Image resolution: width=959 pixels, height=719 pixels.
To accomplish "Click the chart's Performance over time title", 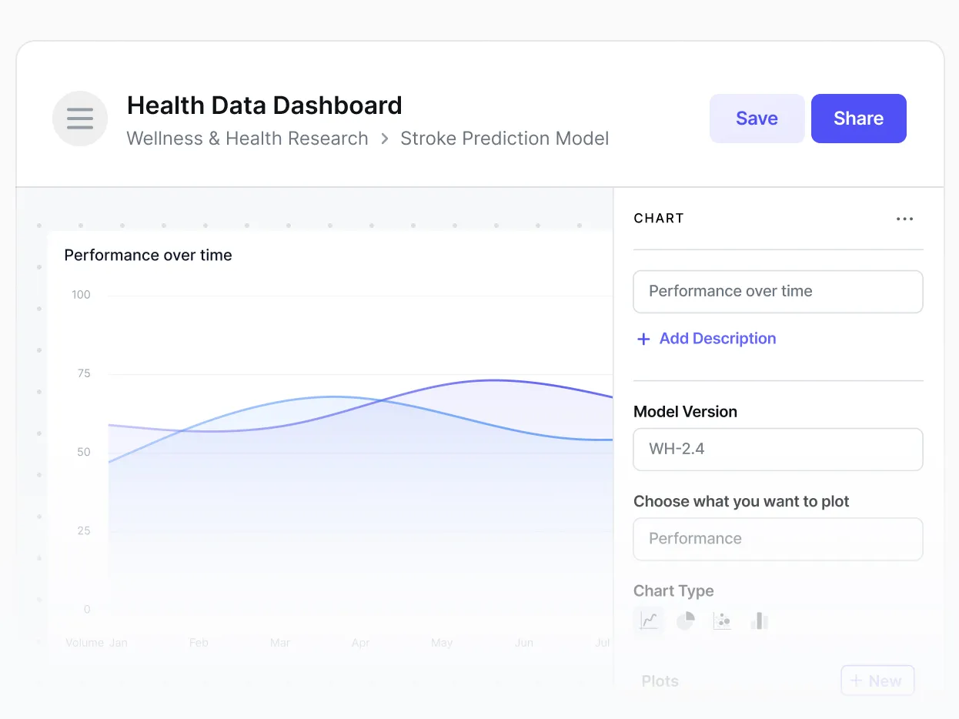I will (x=148, y=255).
